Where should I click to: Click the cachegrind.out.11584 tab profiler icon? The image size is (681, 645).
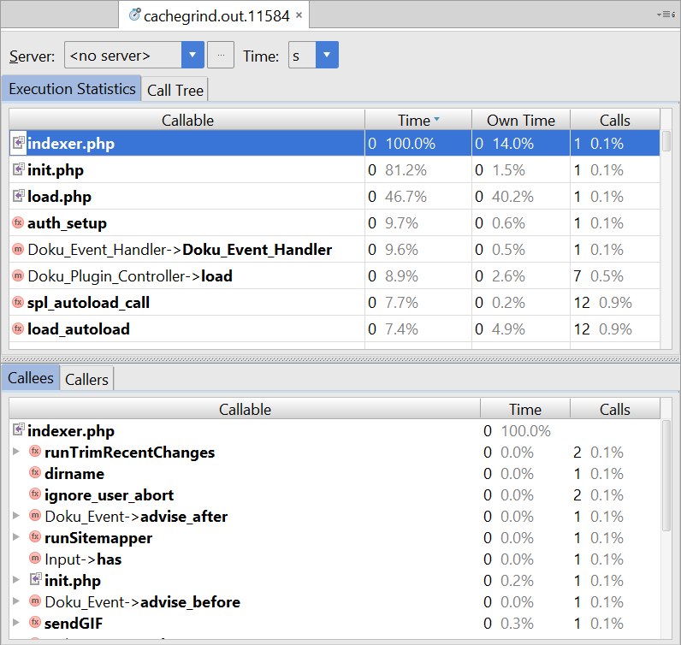point(134,15)
